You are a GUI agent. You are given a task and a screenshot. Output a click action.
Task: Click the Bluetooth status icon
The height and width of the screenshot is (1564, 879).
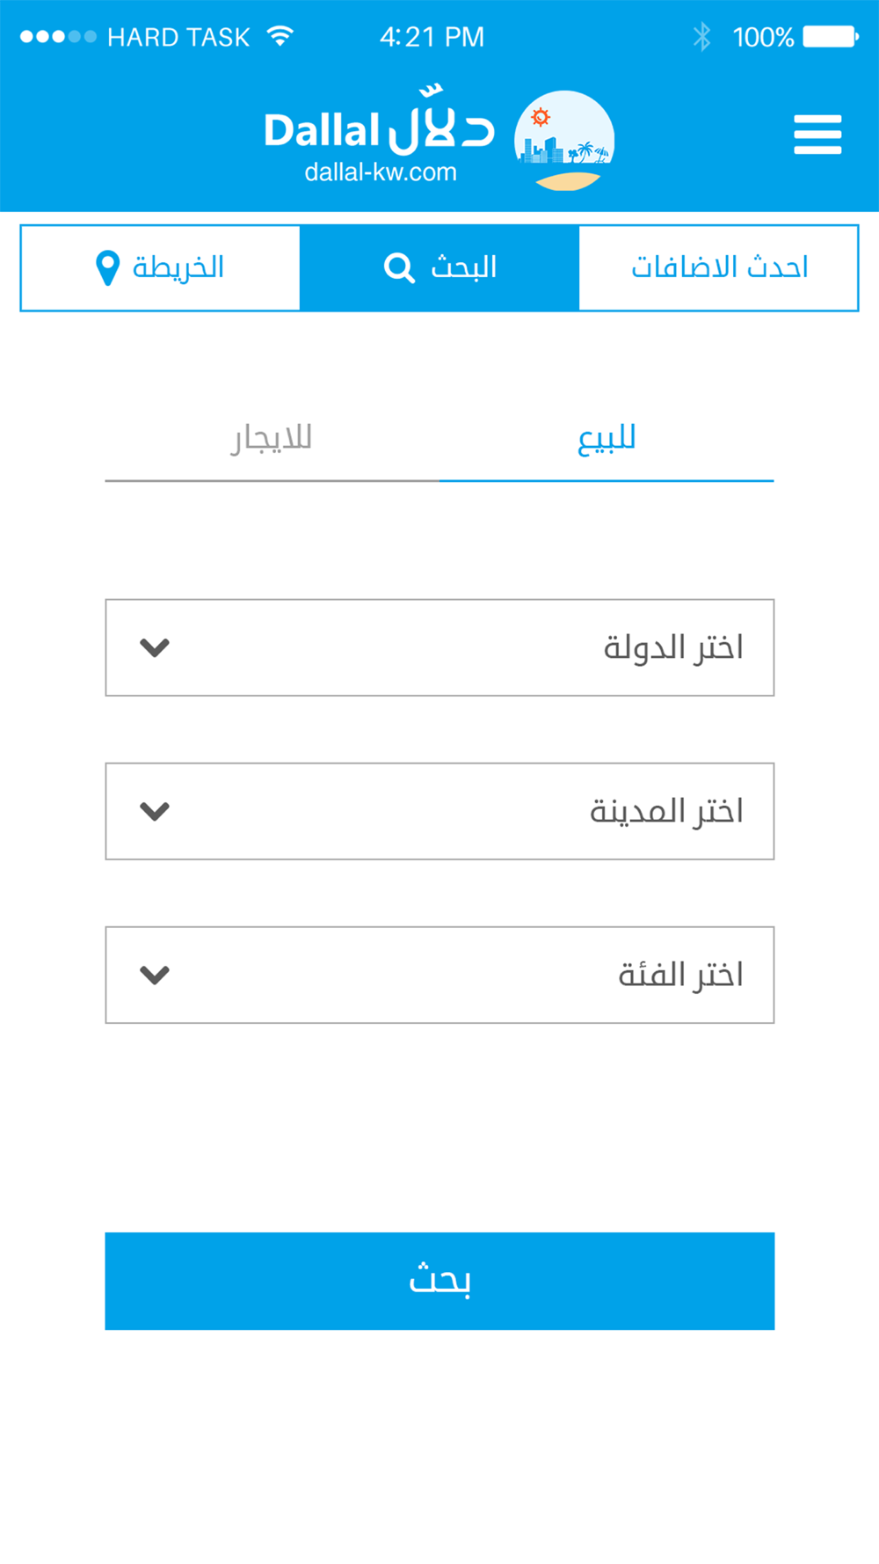click(x=701, y=37)
